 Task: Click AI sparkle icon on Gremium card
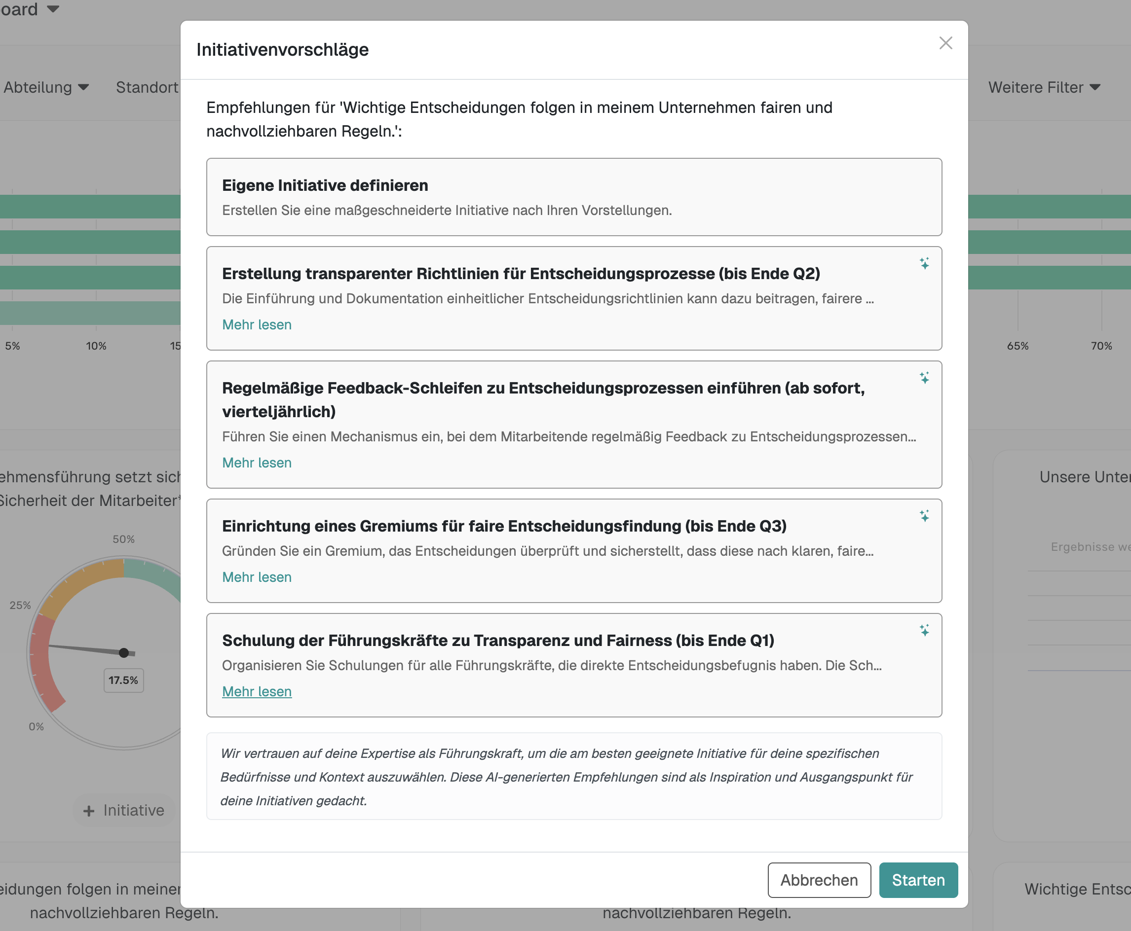tap(924, 516)
